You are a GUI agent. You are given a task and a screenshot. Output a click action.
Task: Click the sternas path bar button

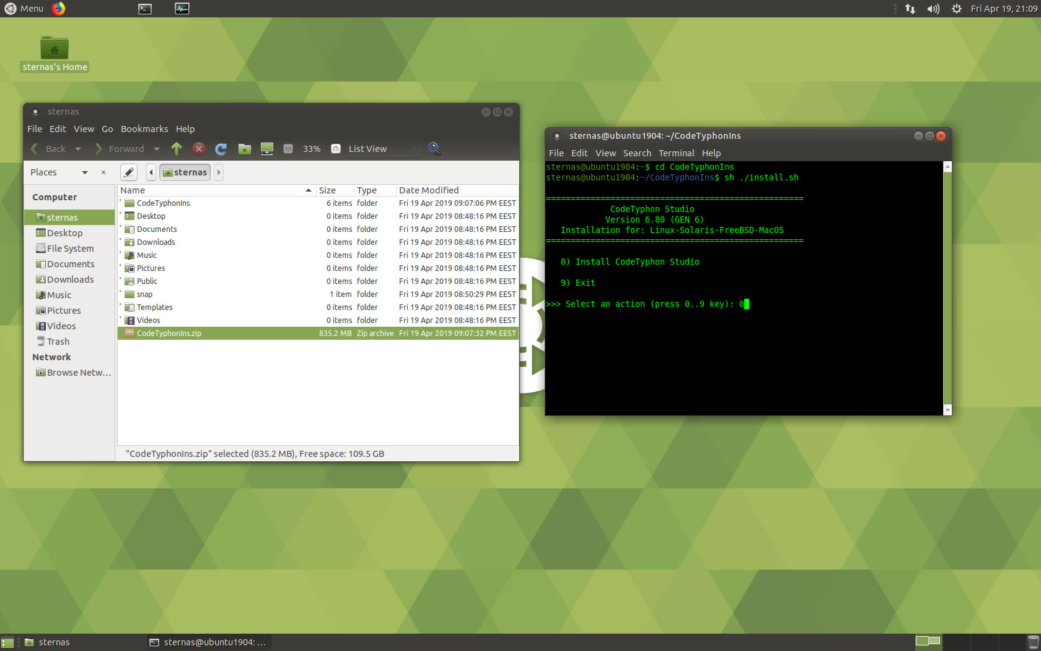pyautogui.click(x=185, y=172)
